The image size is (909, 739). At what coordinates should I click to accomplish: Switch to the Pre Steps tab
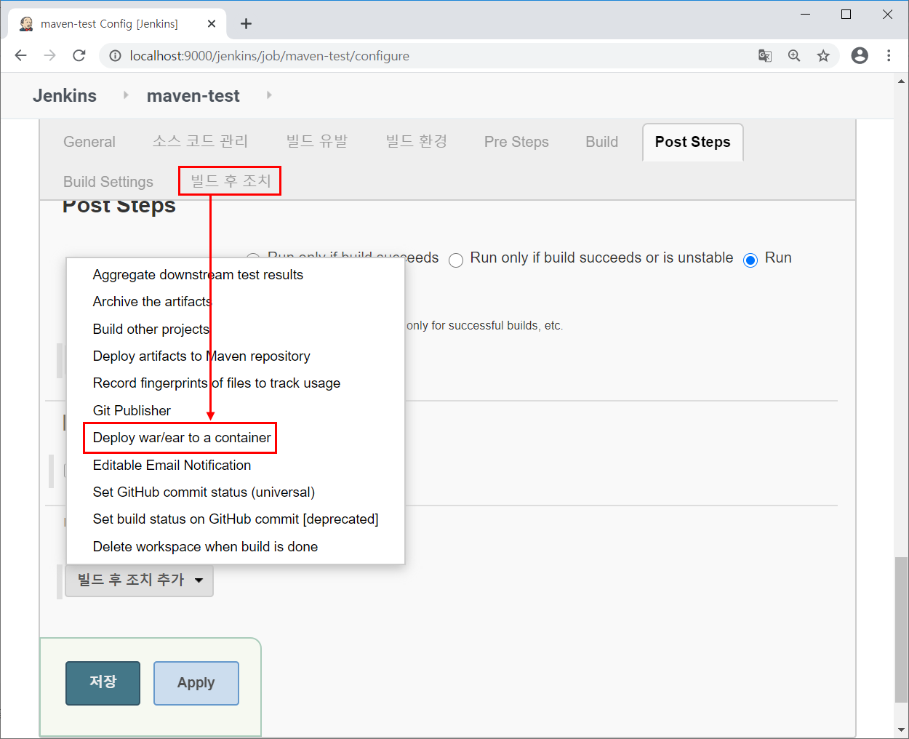516,142
